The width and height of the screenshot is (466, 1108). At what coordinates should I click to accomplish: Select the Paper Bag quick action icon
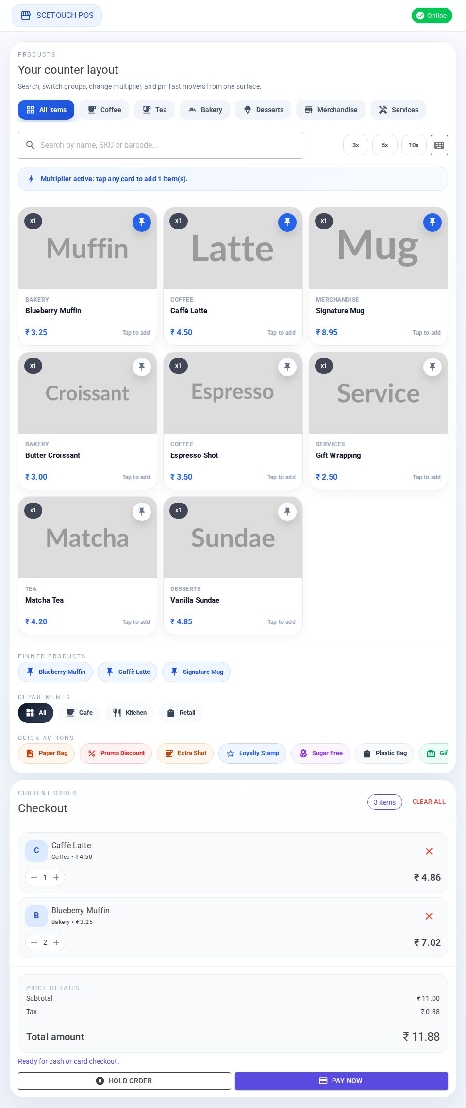30,753
